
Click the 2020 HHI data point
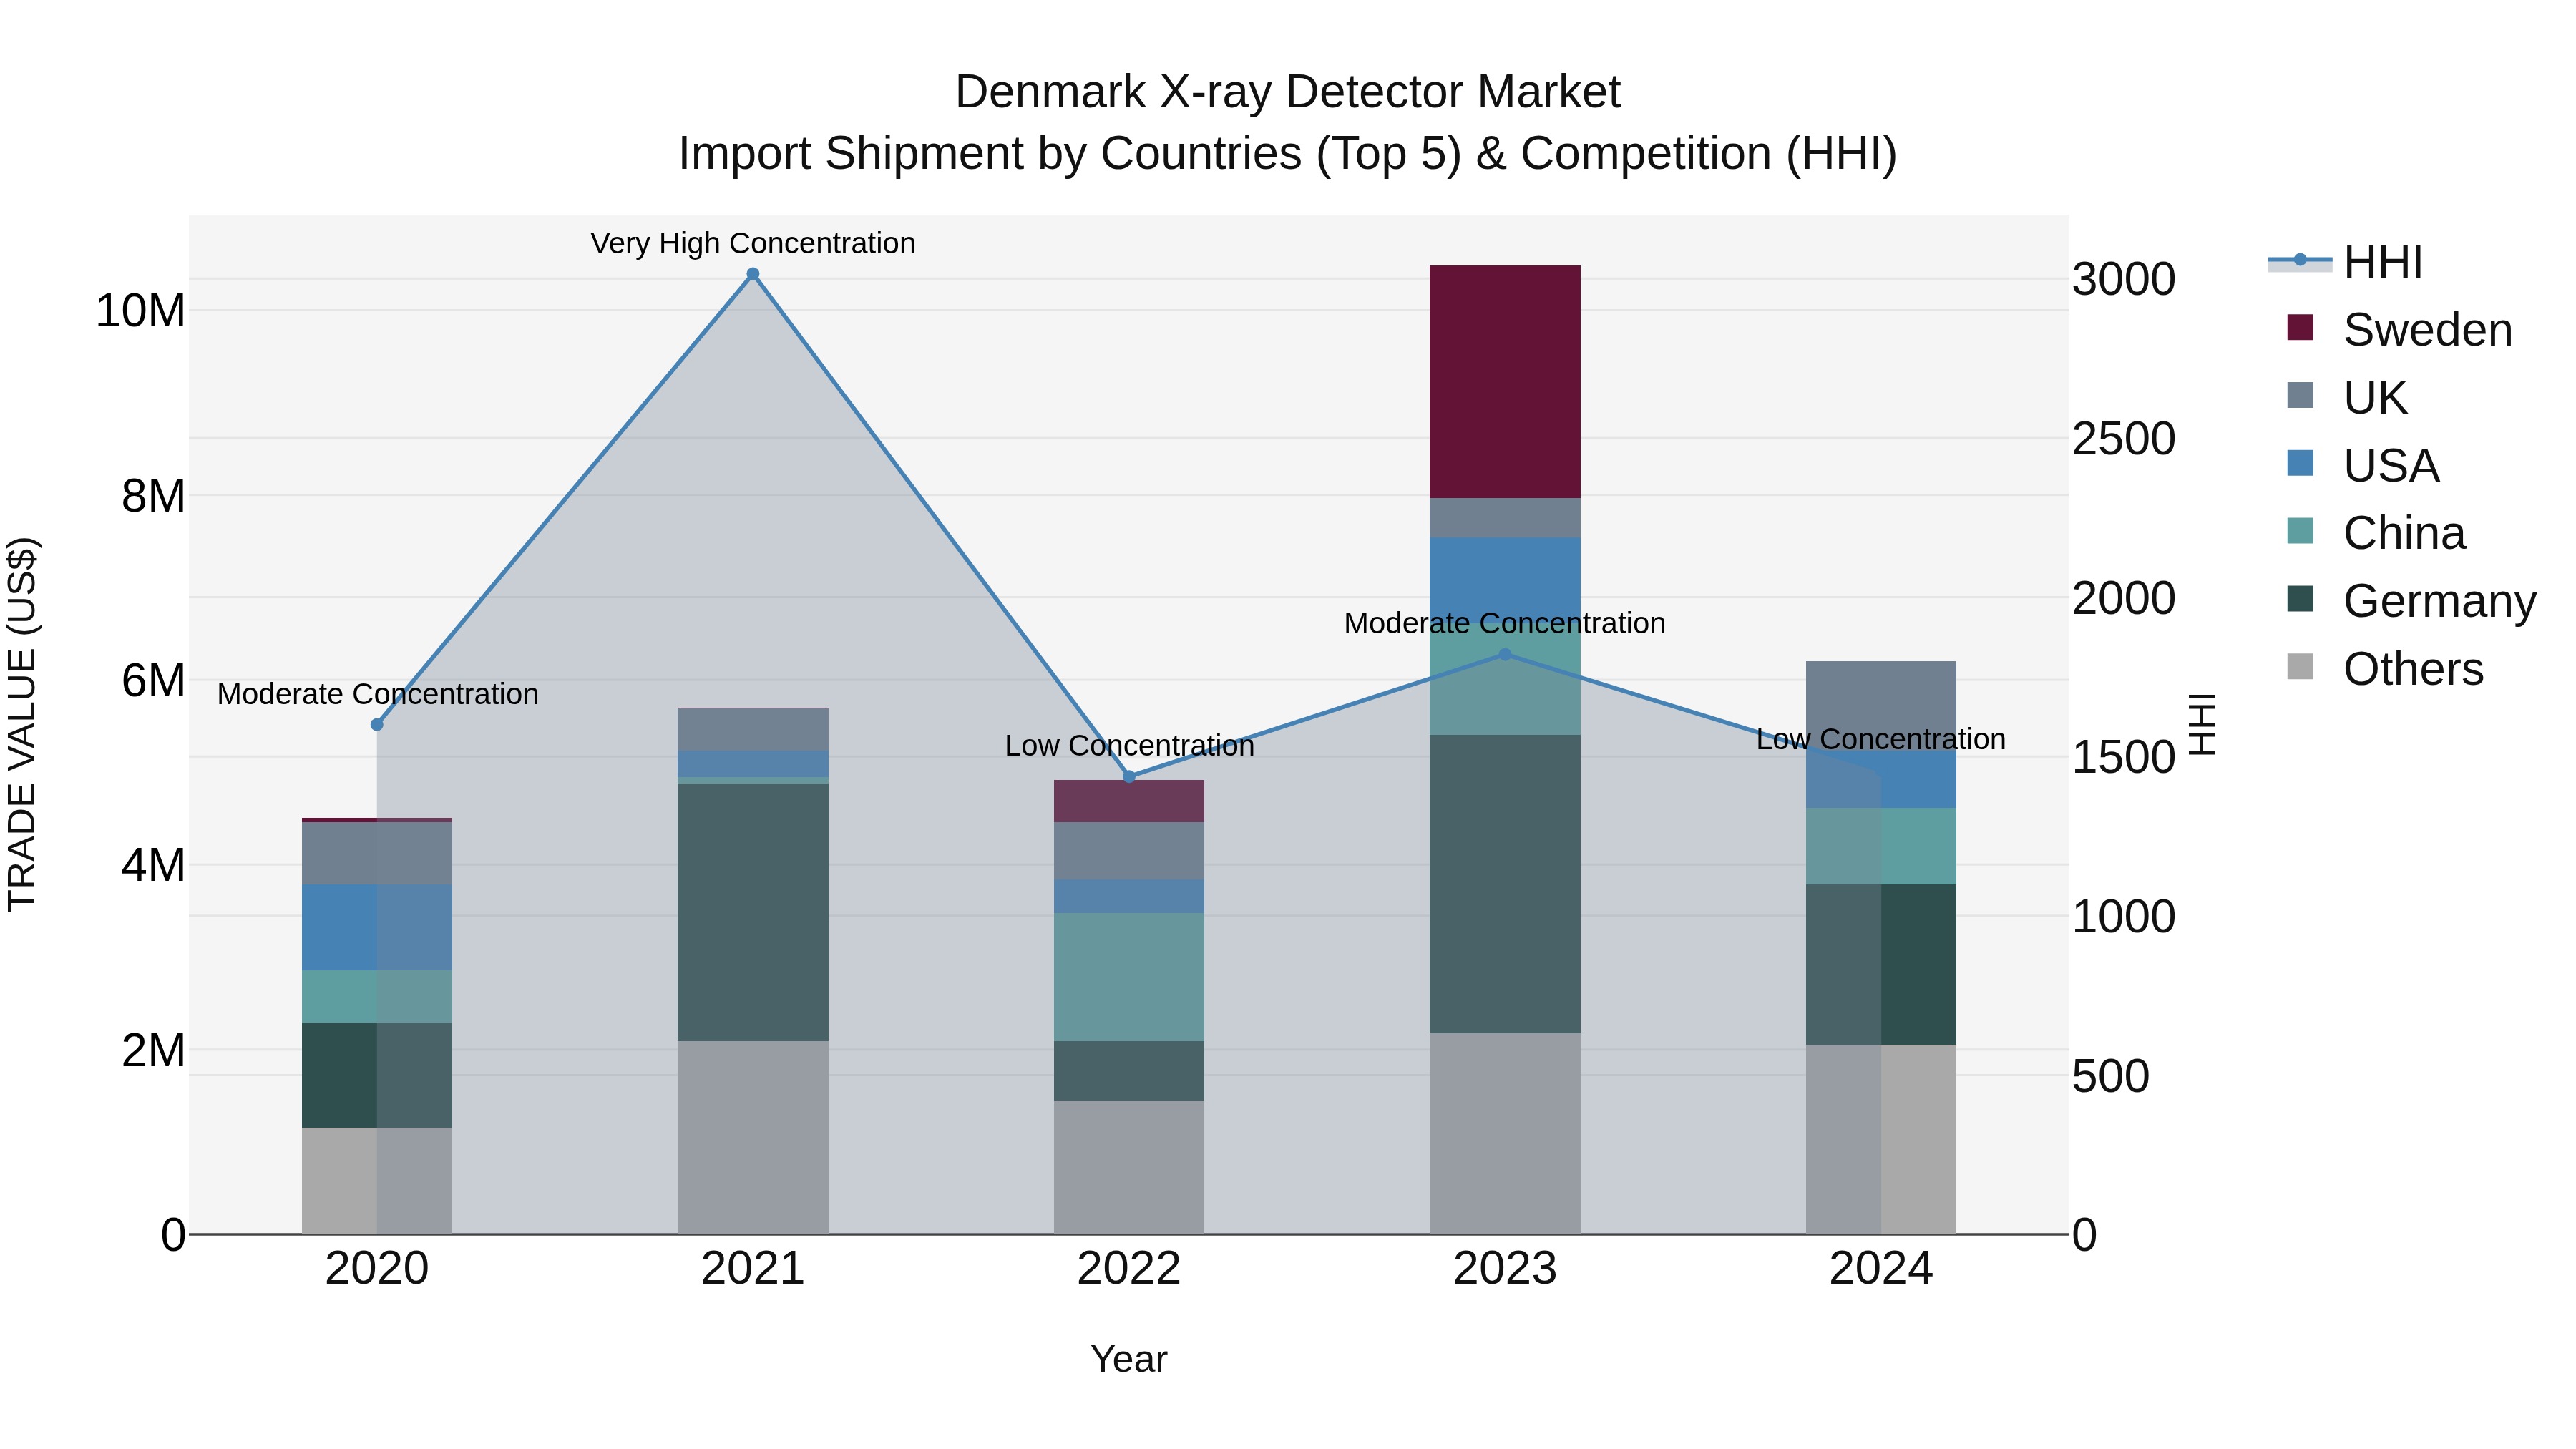click(x=377, y=725)
